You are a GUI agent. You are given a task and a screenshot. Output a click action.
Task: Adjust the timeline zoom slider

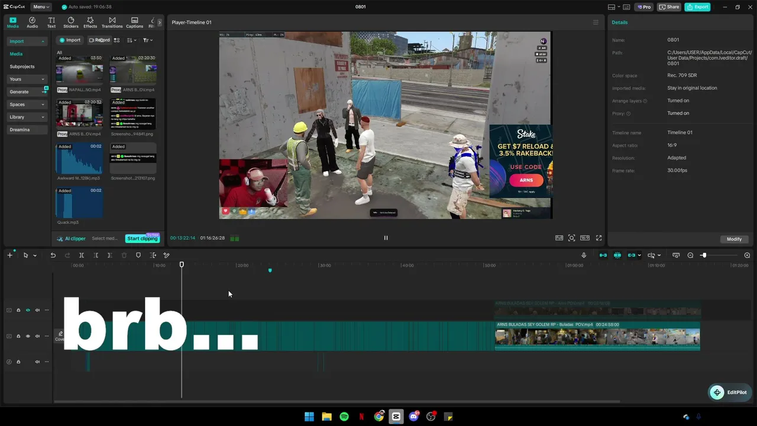point(703,255)
